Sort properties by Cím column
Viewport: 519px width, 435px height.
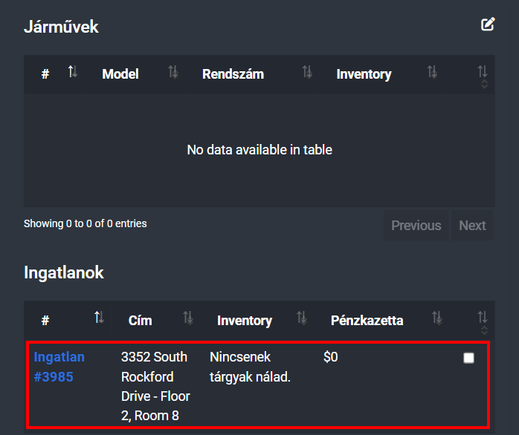(x=155, y=320)
